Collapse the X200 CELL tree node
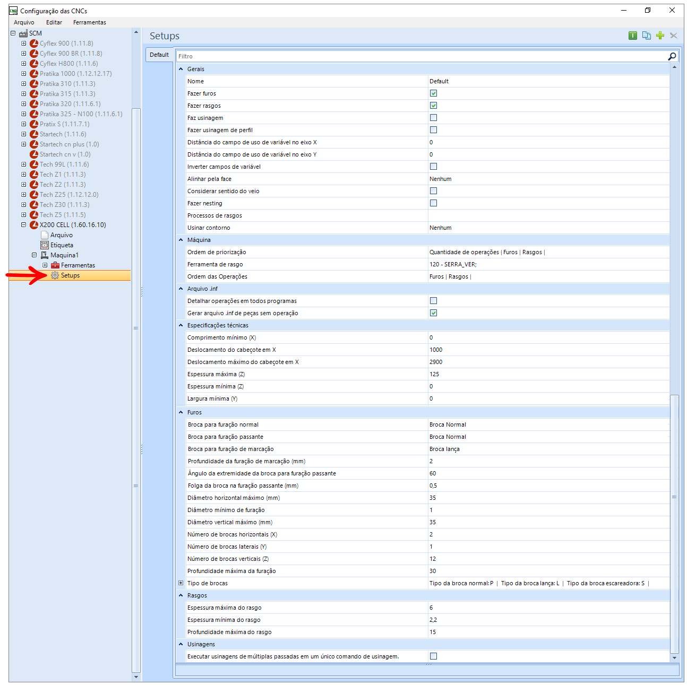The width and height of the screenshot is (687, 685). click(x=23, y=225)
